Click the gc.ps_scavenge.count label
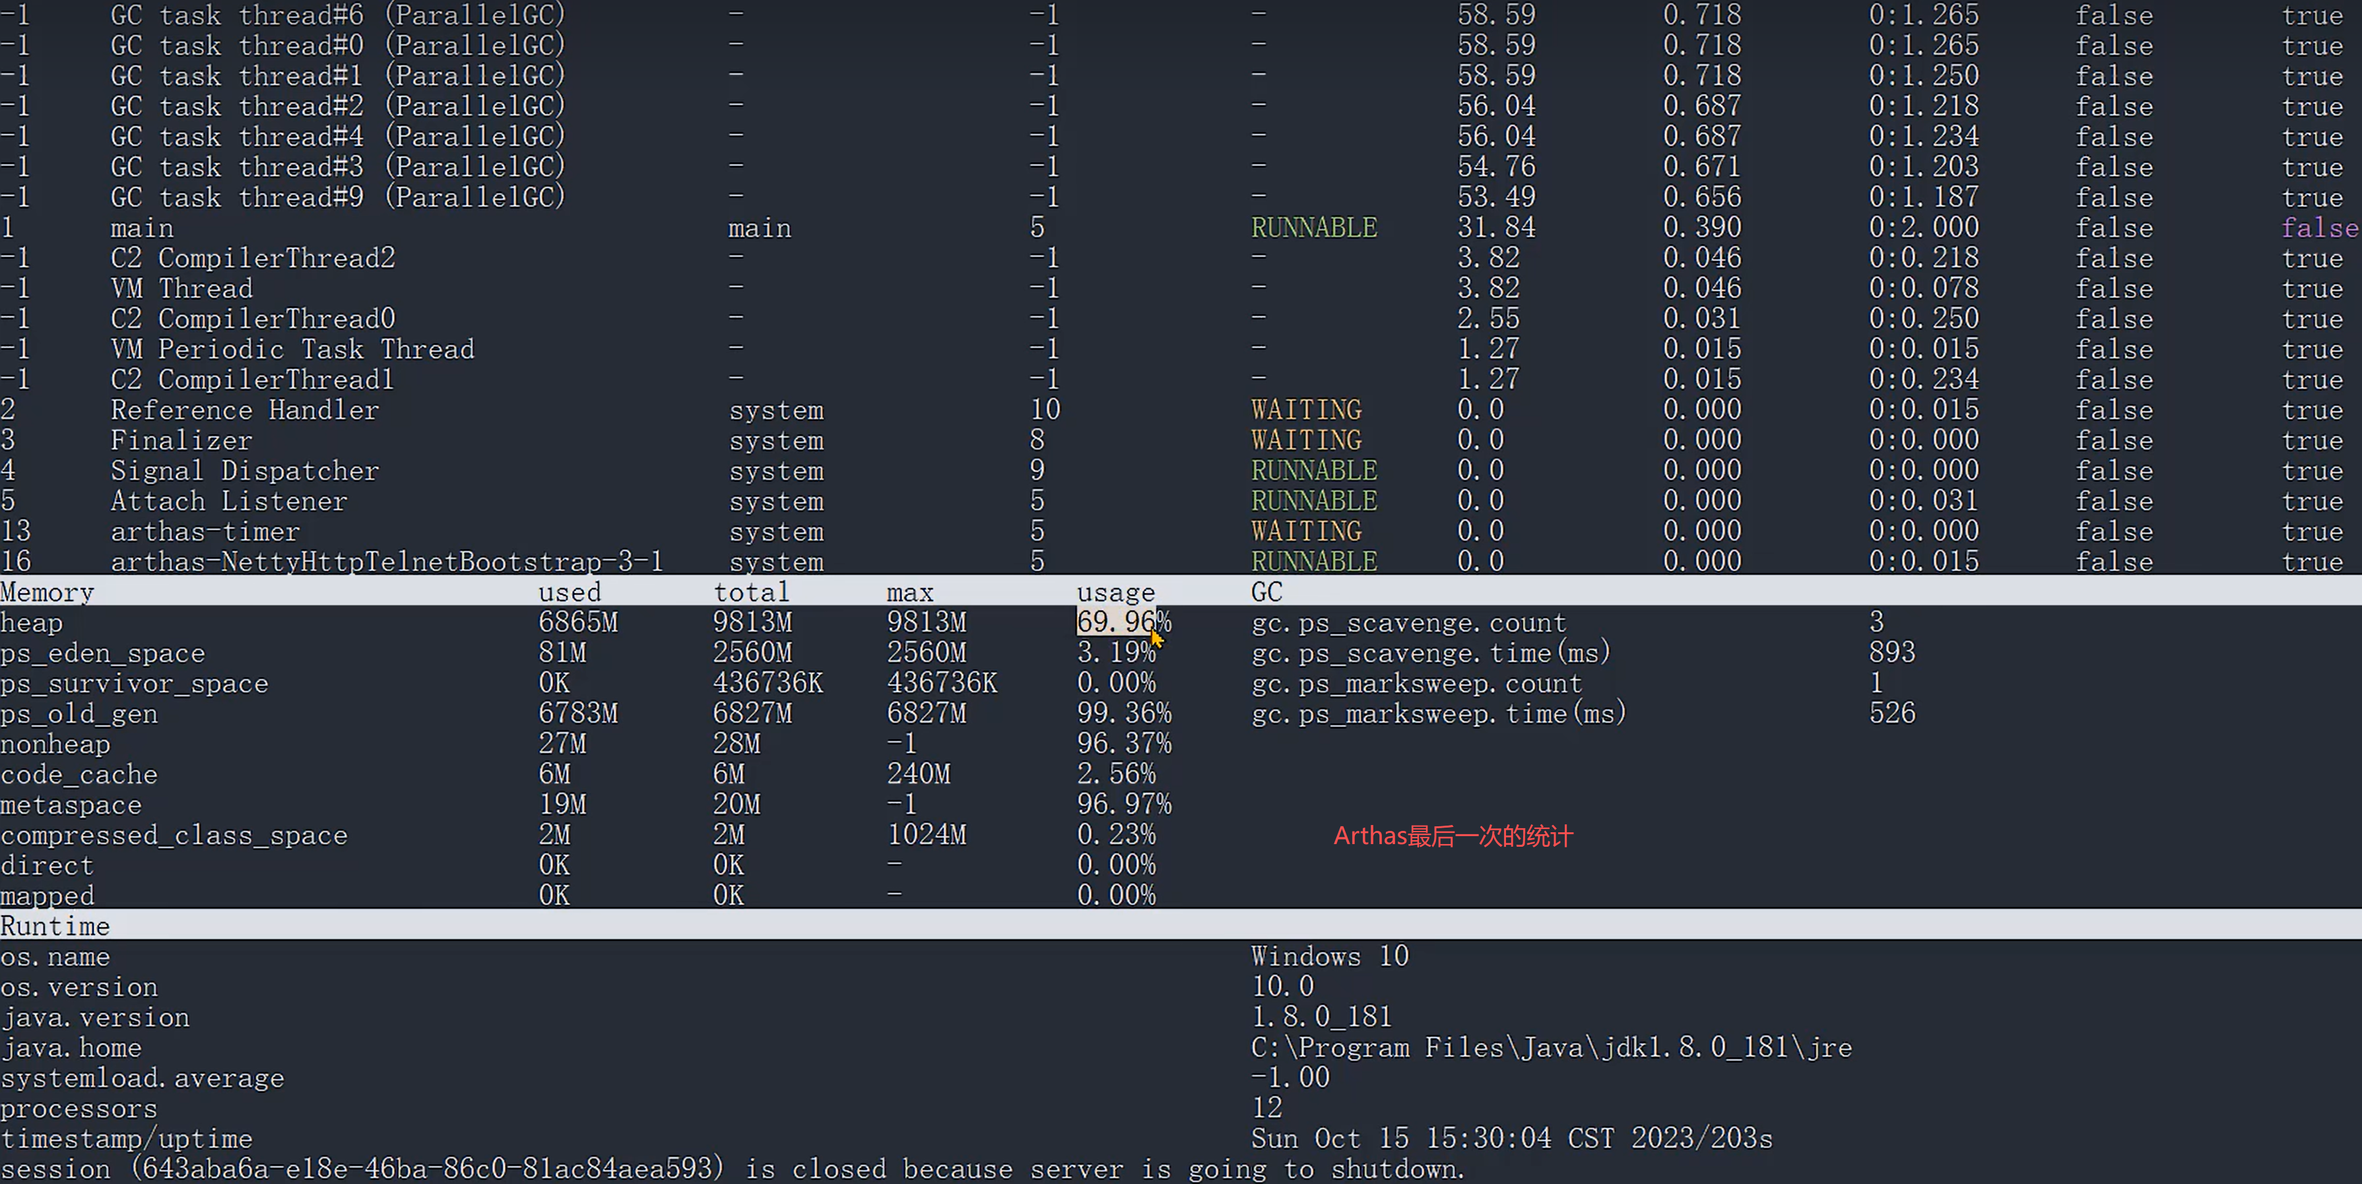This screenshot has width=2362, height=1184. (x=1408, y=623)
